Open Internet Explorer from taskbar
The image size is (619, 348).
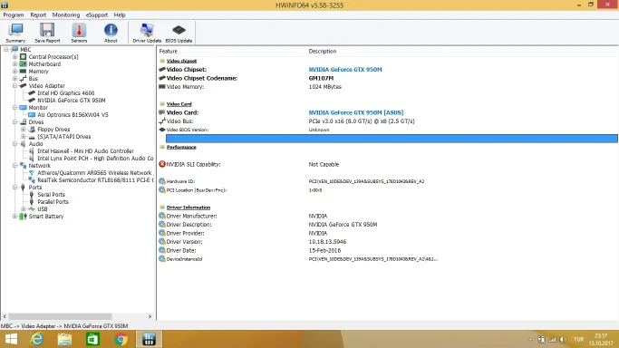(37, 339)
